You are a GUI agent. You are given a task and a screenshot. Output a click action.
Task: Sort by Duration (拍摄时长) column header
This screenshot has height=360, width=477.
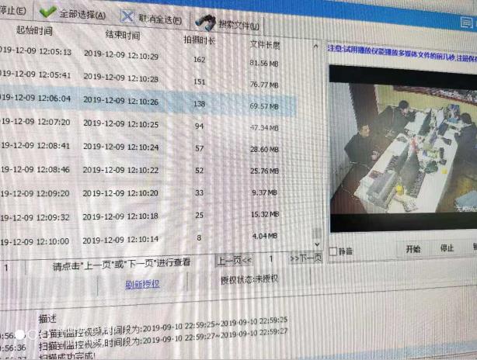[x=199, y=40]
